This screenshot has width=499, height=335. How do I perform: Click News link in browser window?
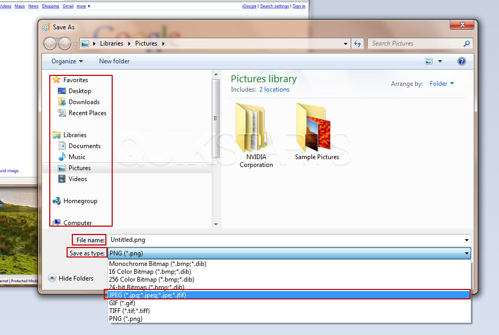pyautogui.click(x=33, y=6)
